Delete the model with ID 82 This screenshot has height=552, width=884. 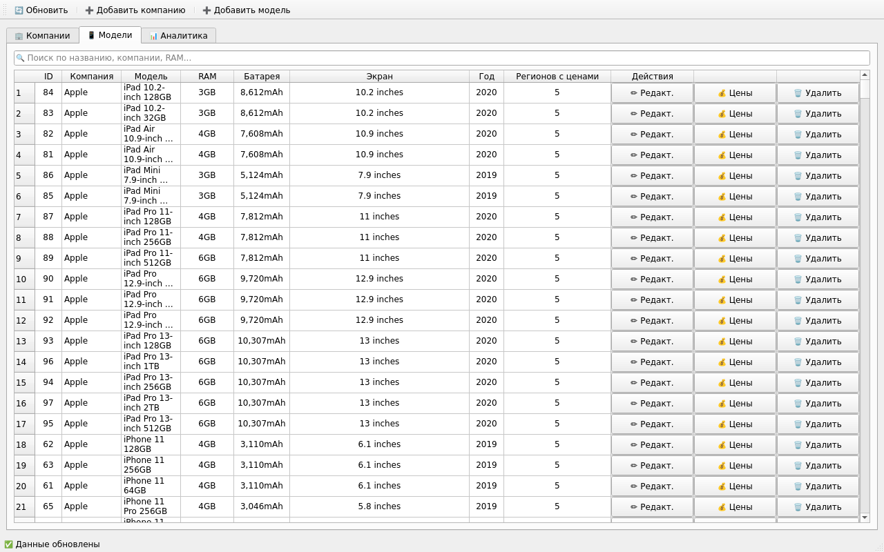point(818,135)
